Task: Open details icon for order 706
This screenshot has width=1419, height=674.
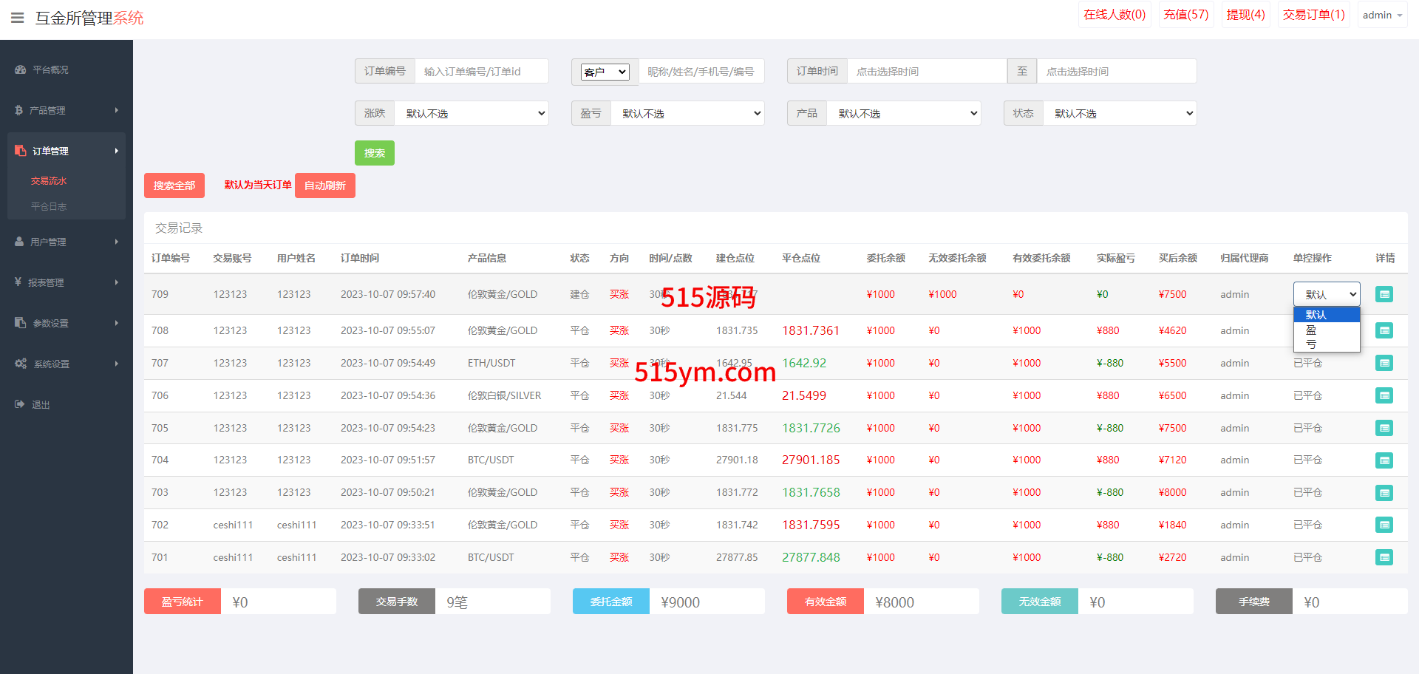Action: point(1384,395)
